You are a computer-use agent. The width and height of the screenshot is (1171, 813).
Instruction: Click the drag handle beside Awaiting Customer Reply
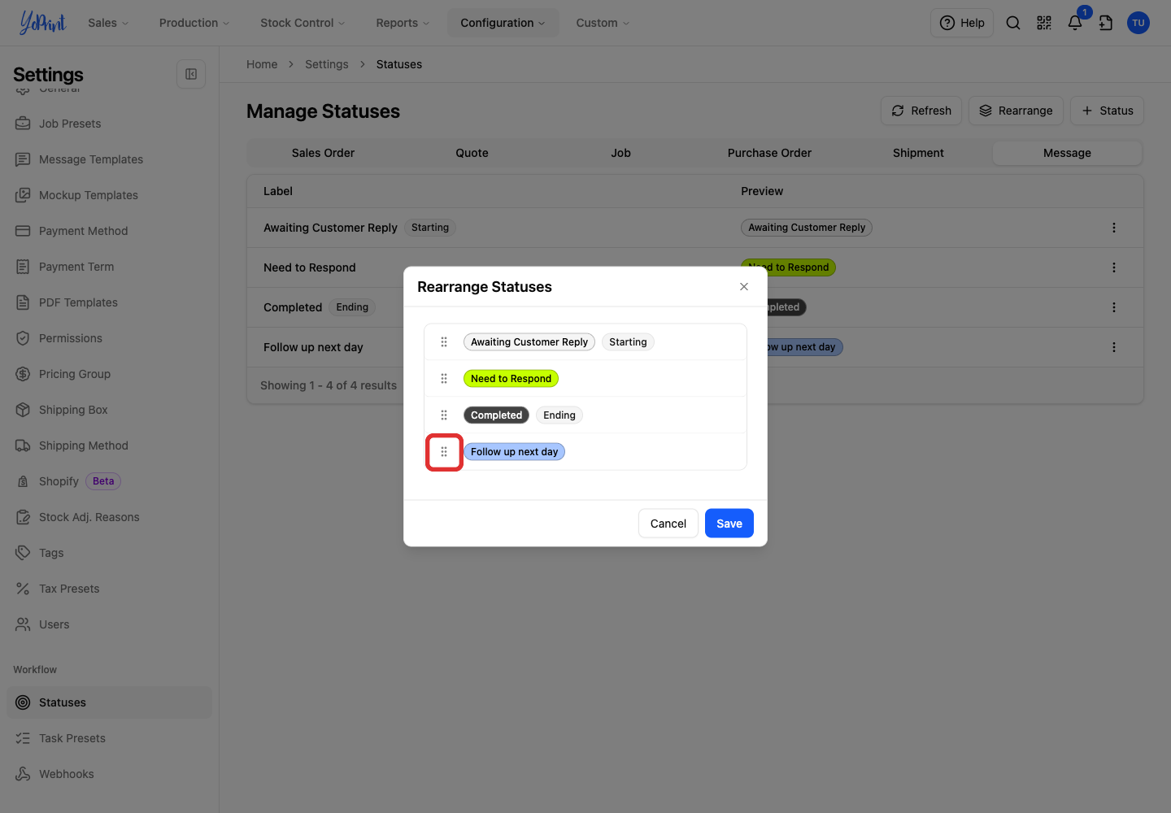tap(444, 342)
